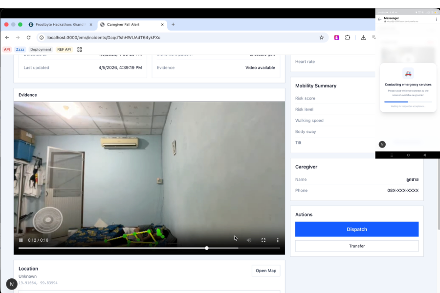Open a new browser tab
Screen dimensions: 440x293
pos(173,24)
